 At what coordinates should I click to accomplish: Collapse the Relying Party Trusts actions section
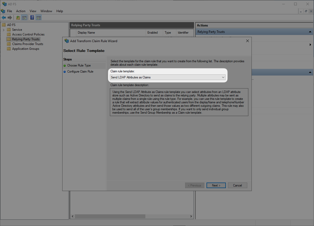pyautogui.click(x=310, y=32)
